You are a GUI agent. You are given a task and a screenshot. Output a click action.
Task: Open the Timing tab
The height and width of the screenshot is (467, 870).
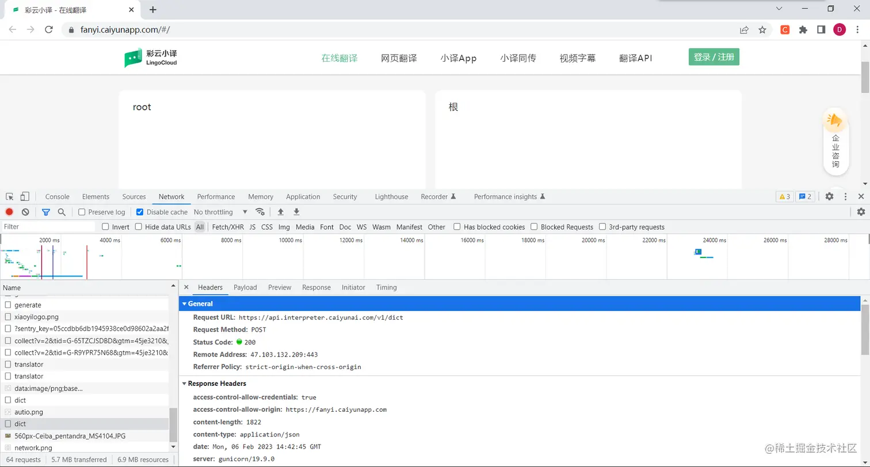coord(387,287)
